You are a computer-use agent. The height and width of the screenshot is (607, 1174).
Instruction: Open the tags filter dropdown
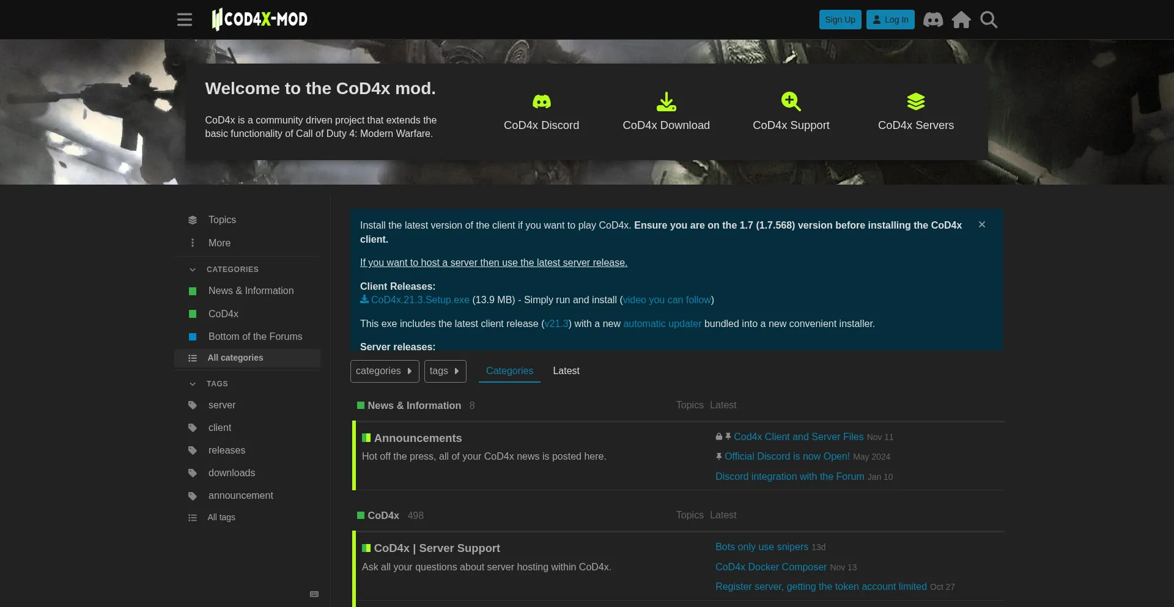coord(445,371)
